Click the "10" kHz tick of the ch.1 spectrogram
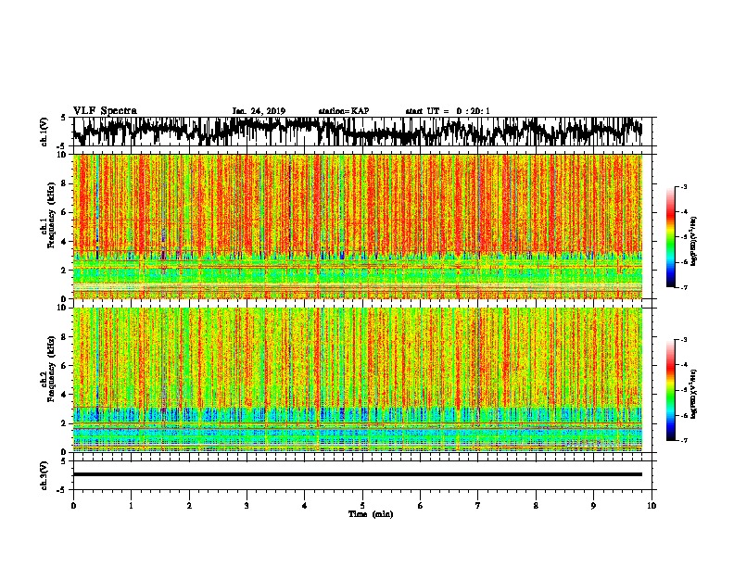Viewport: 734px width, 567px height. pyautogui.click(x=62, y=155)
